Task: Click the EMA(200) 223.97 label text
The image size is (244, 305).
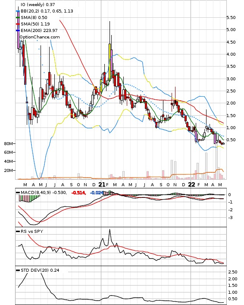Action: (39, 30)
